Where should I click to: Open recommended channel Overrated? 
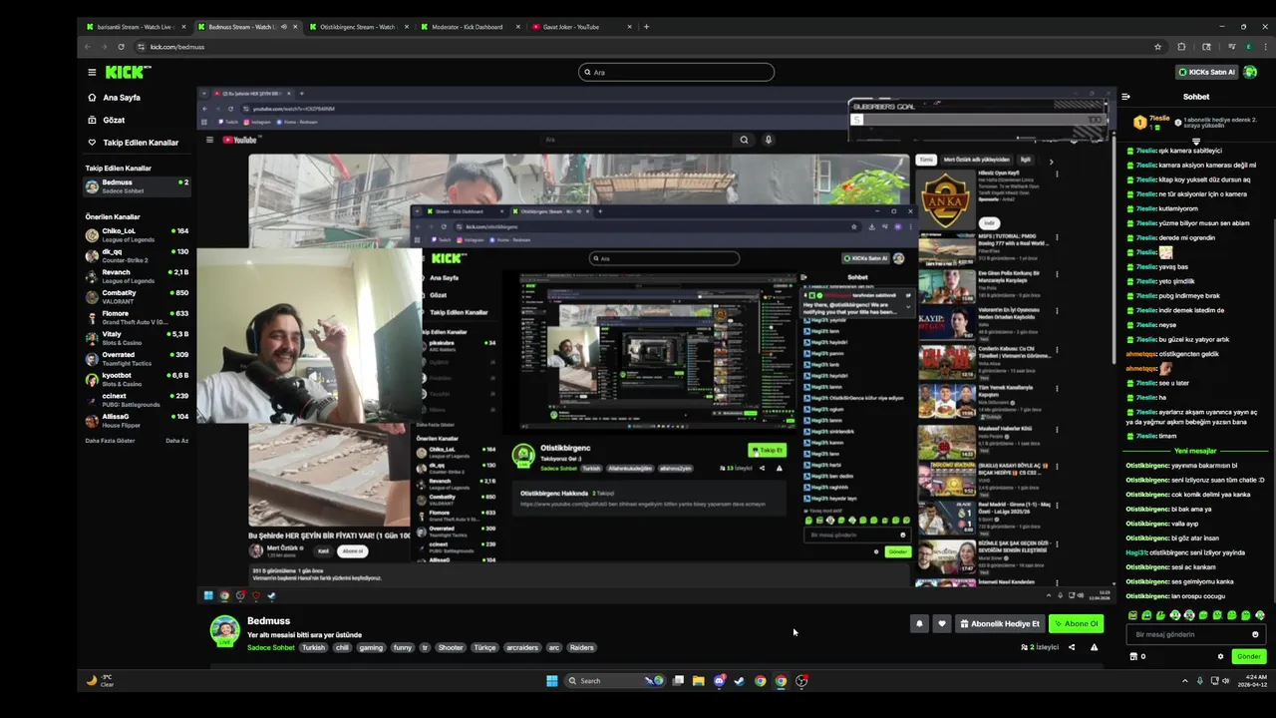(x=137, y=359)
